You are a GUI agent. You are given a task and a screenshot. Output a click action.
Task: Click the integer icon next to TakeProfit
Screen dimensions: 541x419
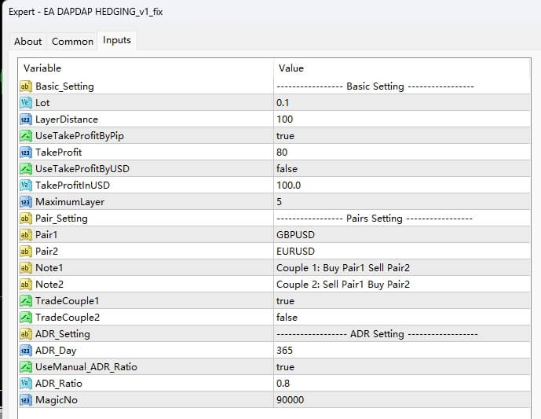26,153
